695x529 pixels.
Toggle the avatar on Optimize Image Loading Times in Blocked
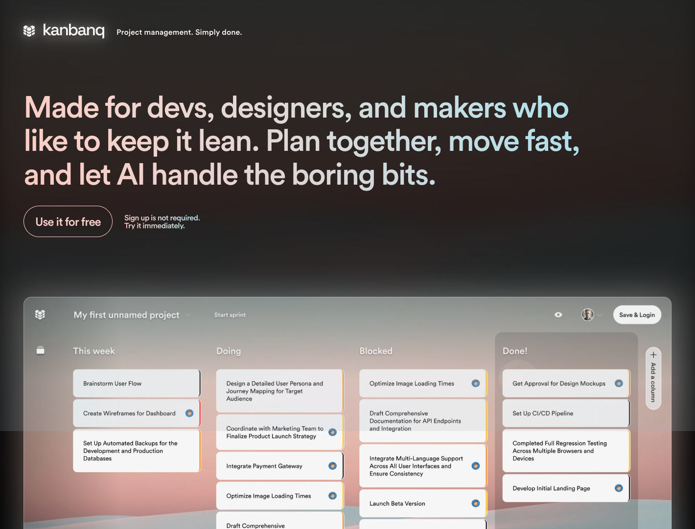pos(475,384)
